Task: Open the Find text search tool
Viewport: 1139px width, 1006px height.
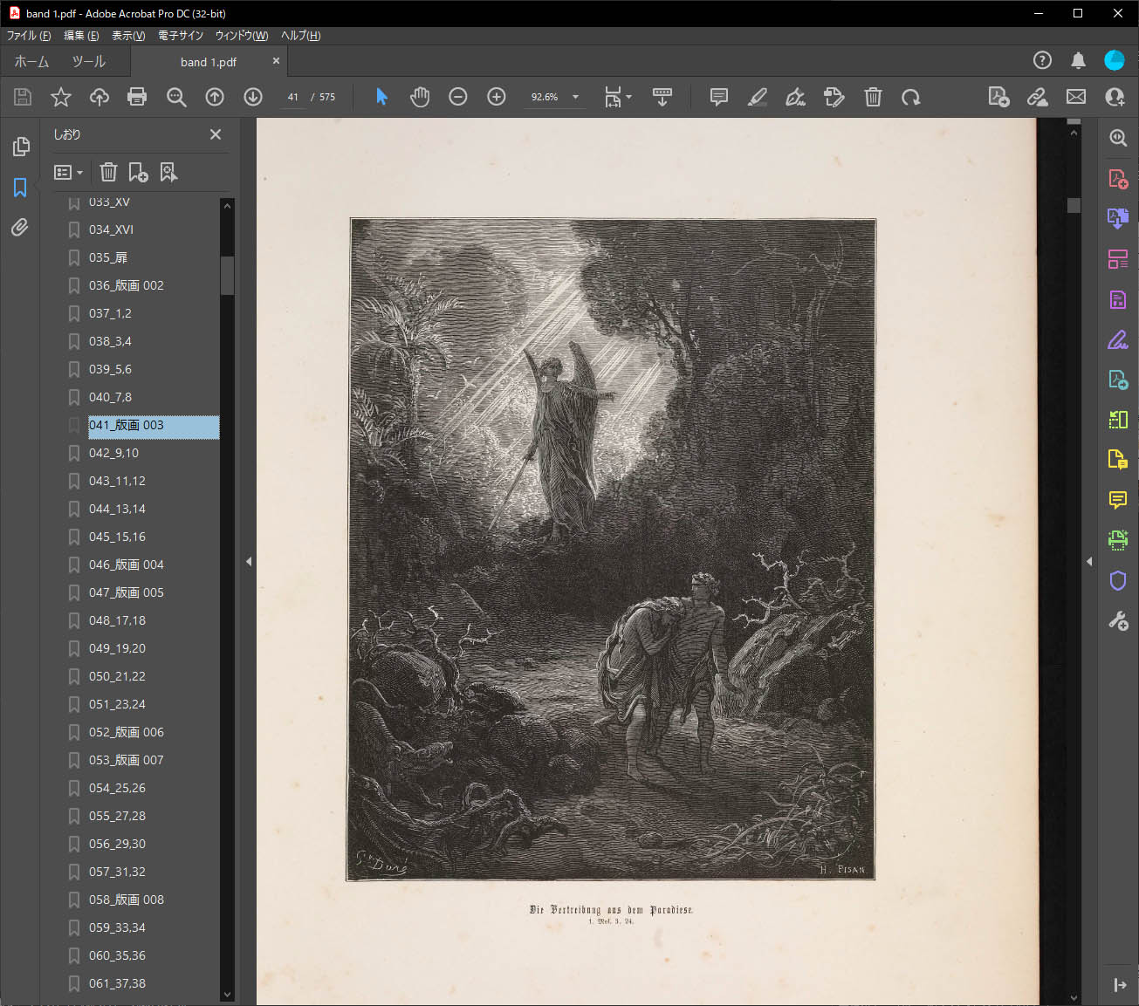Action: coord(176,97)
